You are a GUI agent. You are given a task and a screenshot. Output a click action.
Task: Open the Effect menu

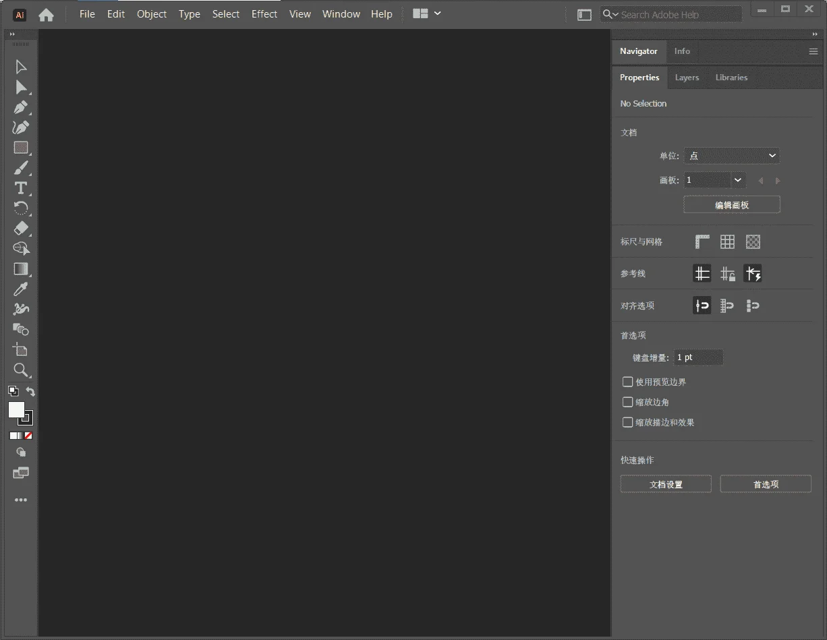click(264, 14)
